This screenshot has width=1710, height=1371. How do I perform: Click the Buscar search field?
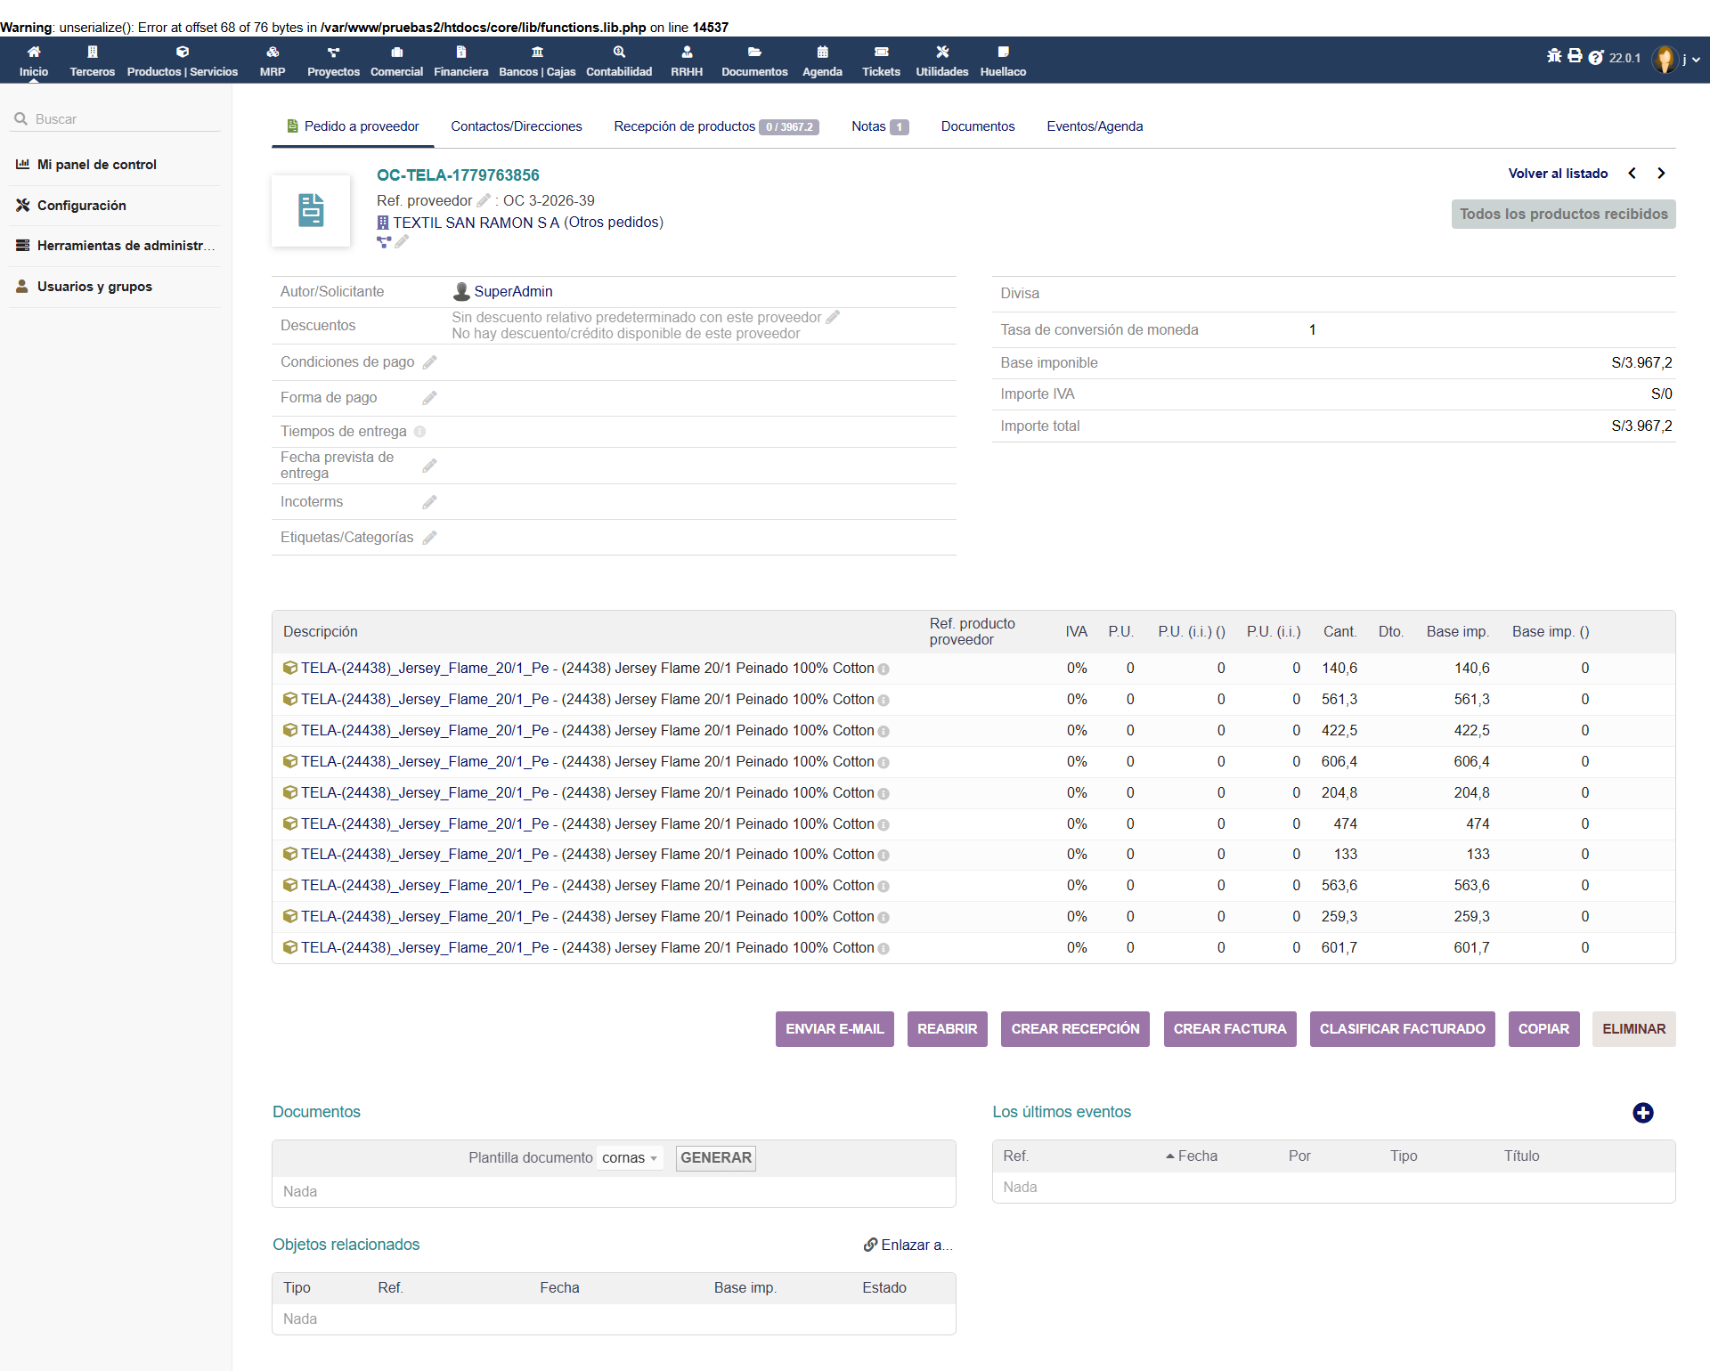click(115, 119)
